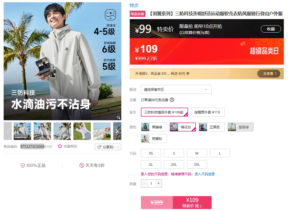This screenshot has height=211, width=297.
Task: Click the freight help question mark icon
Action: (x=172, y=100)
